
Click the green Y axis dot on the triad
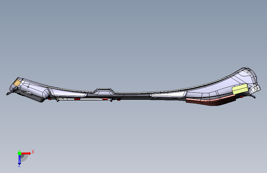coord(19,153)
